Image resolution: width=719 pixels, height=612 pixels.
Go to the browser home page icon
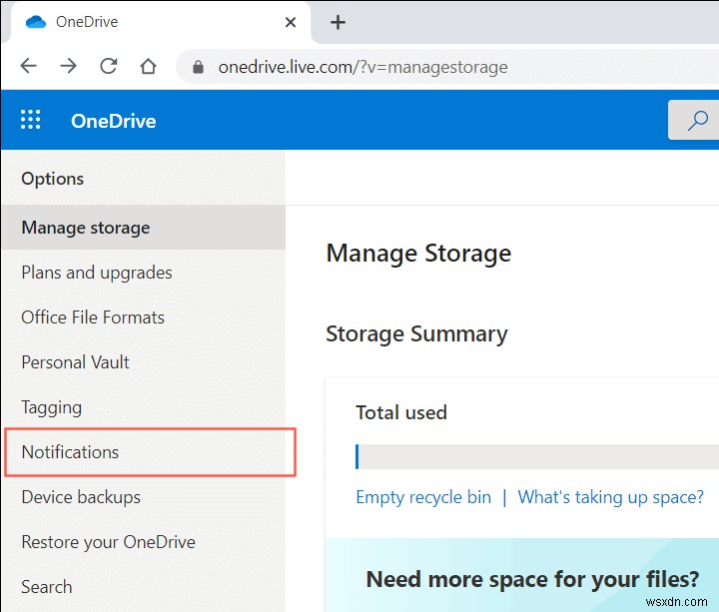(x=148, y=66)
